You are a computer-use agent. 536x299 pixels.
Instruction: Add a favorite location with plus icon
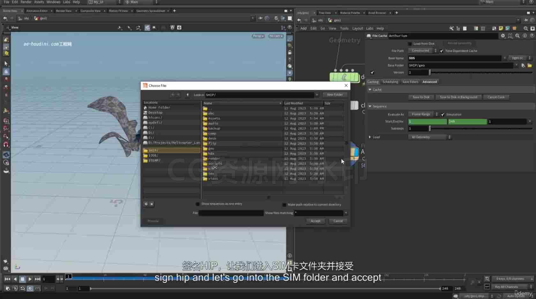point(146,204)
